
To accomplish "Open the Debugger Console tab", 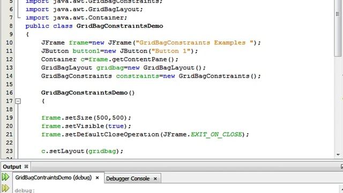I will (128, 179).
